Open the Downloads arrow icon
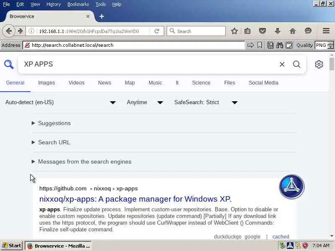Screen dimensions: 335x251 pyautogui.click(x=277, y=31)
